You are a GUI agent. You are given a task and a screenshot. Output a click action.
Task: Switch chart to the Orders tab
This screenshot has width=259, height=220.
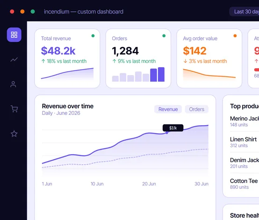196,109
